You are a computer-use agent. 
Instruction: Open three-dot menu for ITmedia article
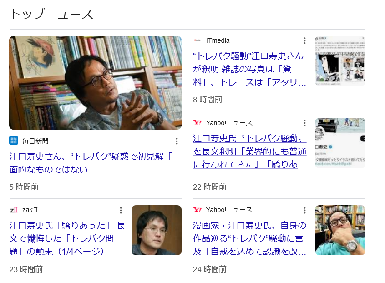click(x=304, y=41)
